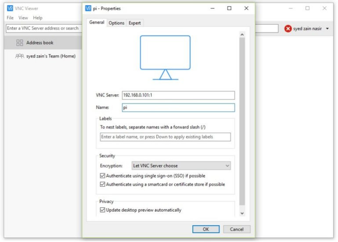Open the View menu in VNC Viewer
Screen dimensions: 338x242
pyautogui.click(x=23, y=18)
